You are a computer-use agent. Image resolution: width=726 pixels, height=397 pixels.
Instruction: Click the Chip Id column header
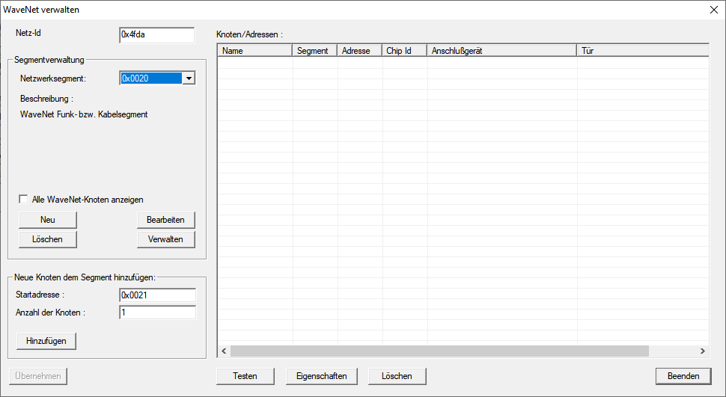[x=404, y=51]
